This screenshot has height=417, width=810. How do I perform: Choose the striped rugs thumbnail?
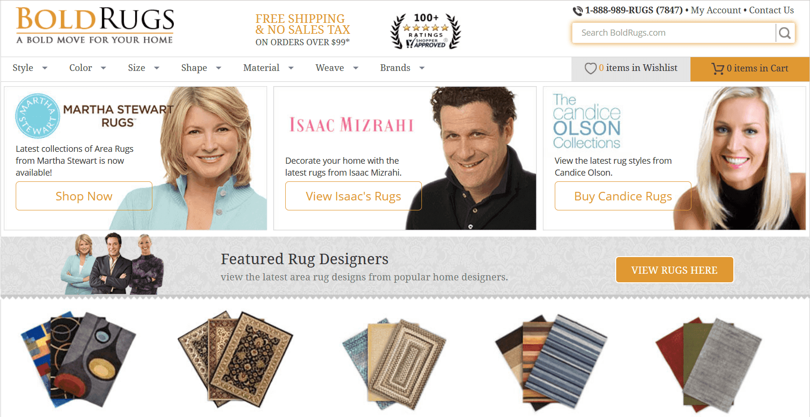pos(550,360)
